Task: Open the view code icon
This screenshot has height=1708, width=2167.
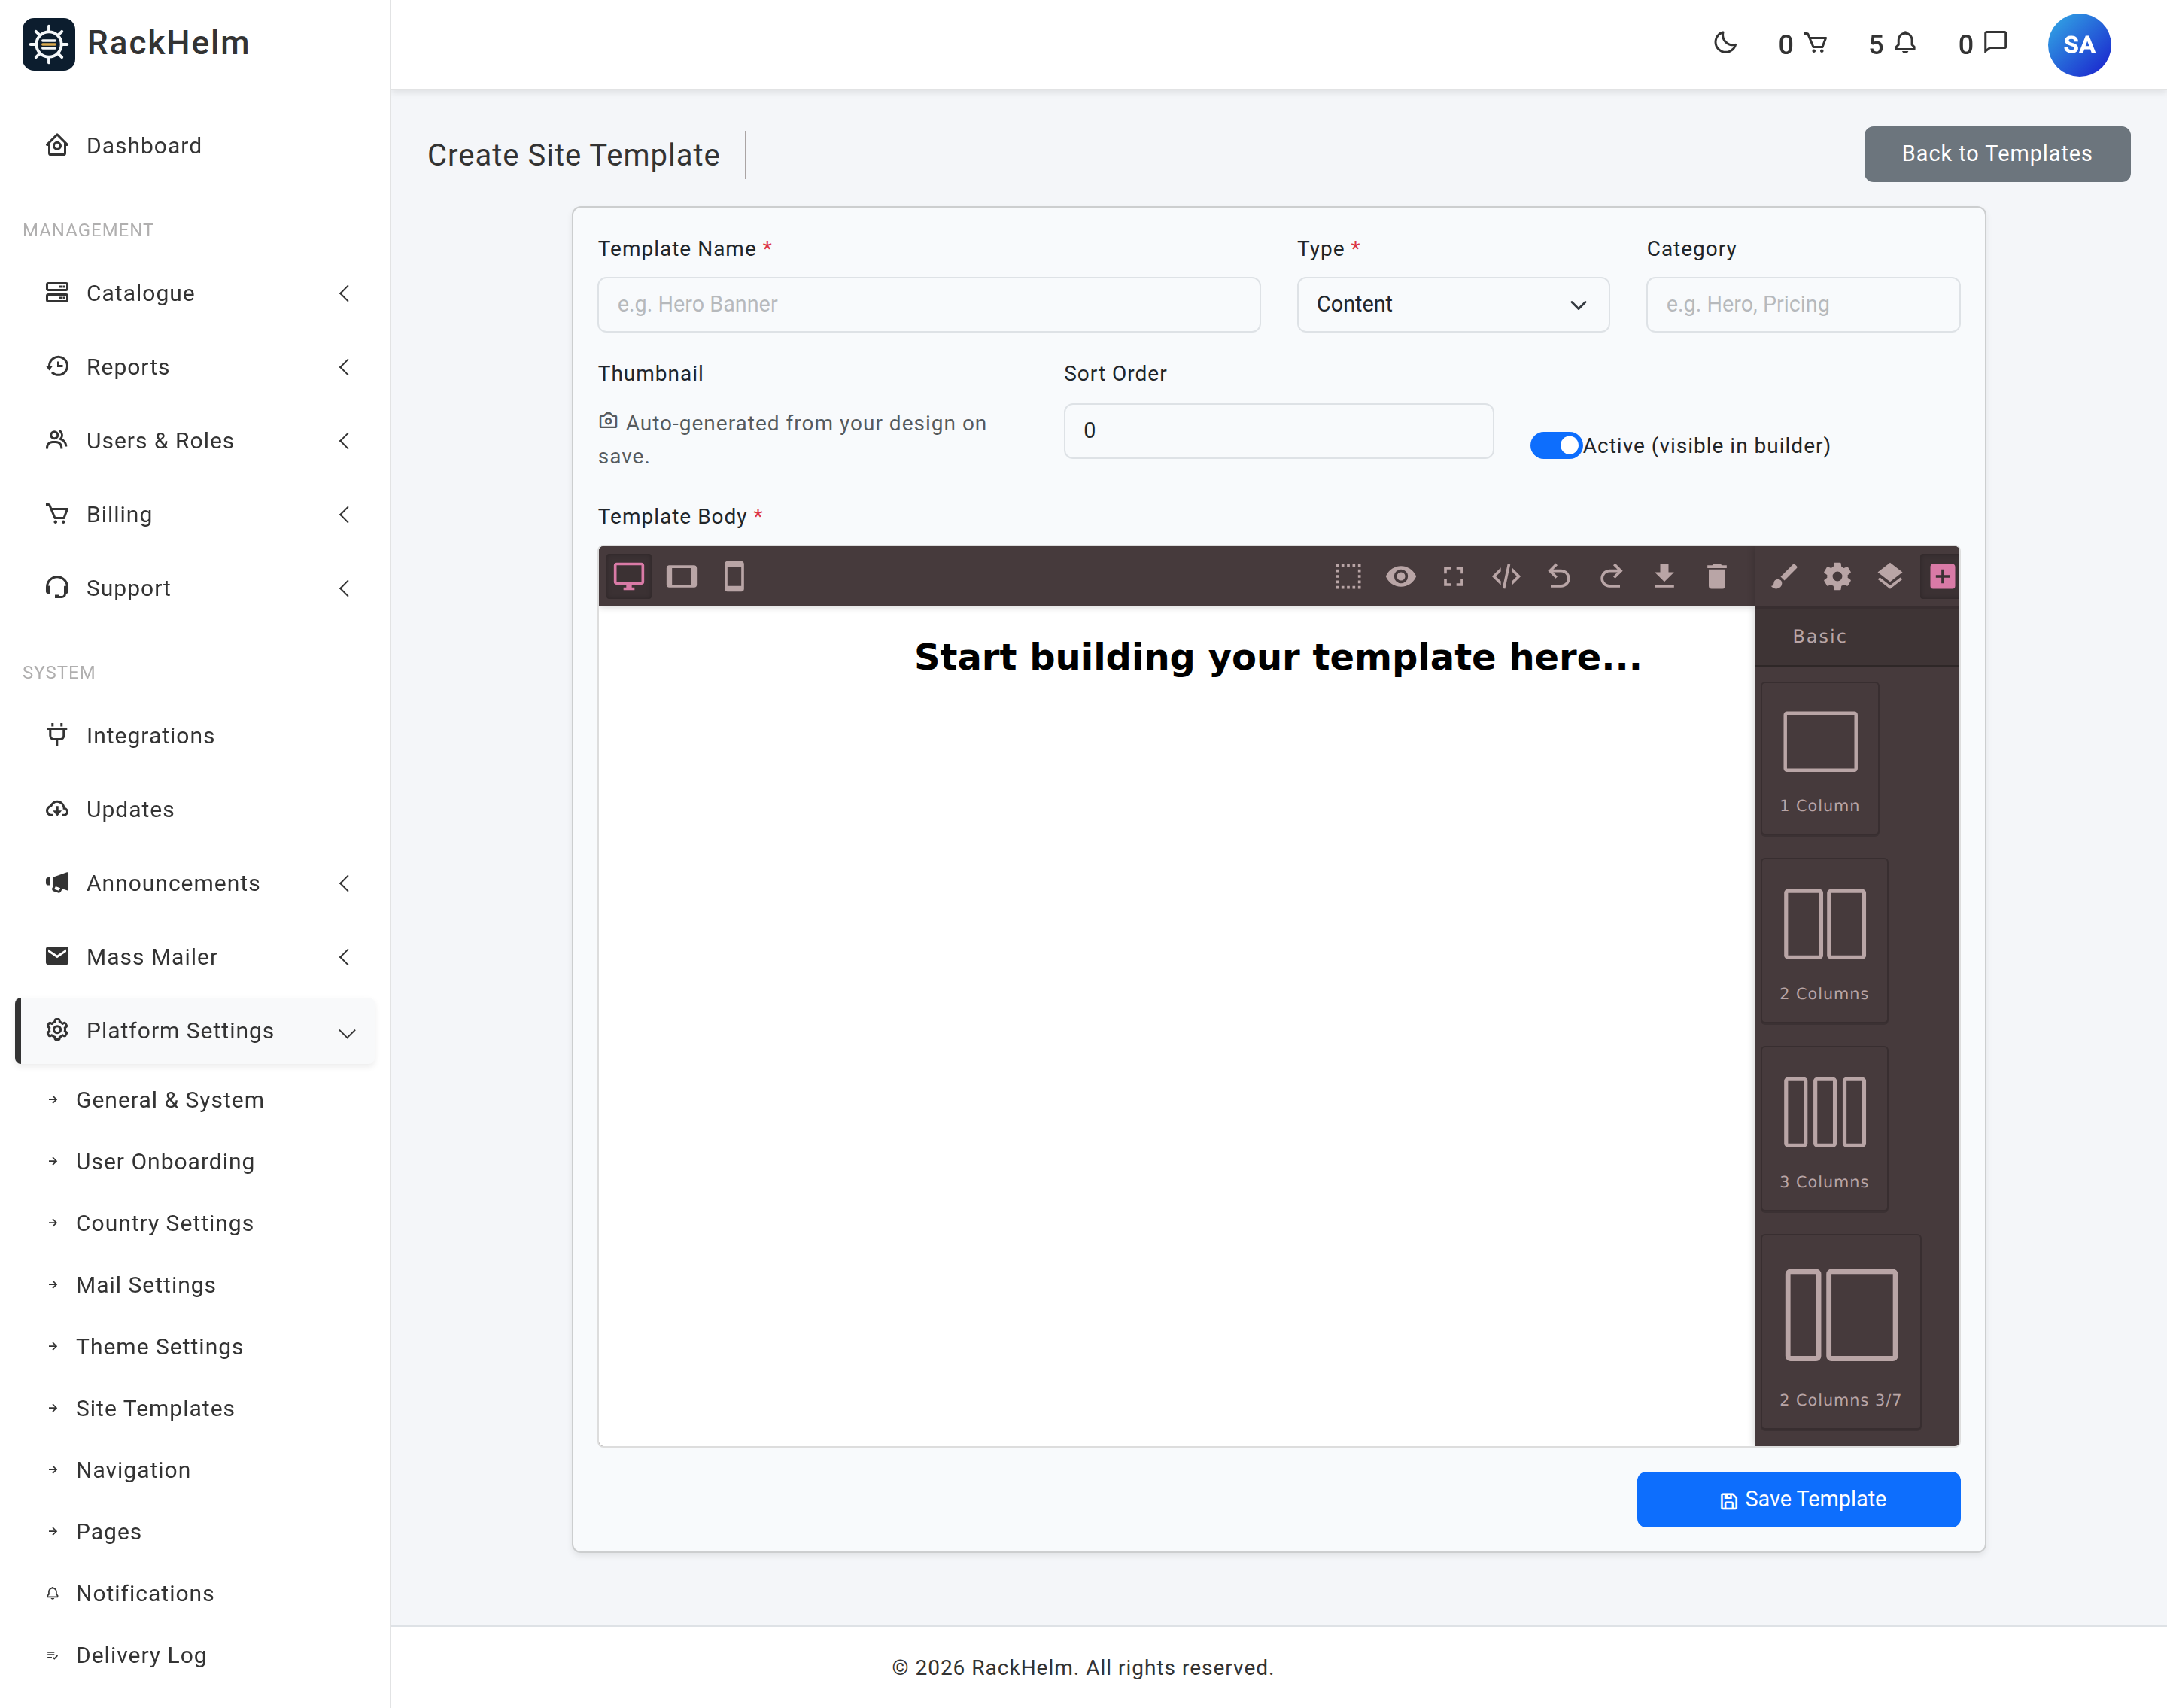Action: (x=1506, y=576)
